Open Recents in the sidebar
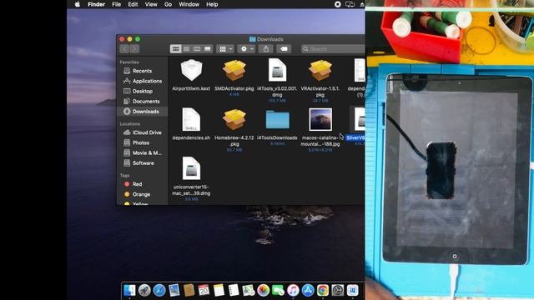This screenshot has height=300, width=534. tap(142, 71)
